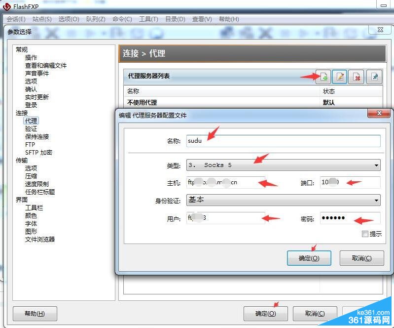Open the 身份验证 基本 dropdown

tap(283, 200)
